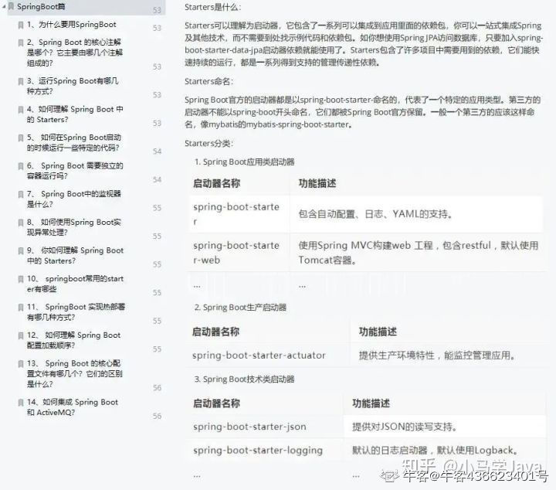Screen dimensions: 556x490
Task: Click cell starting '使用Spring MVC构建web 工程'
Action: tap(419, 253)
